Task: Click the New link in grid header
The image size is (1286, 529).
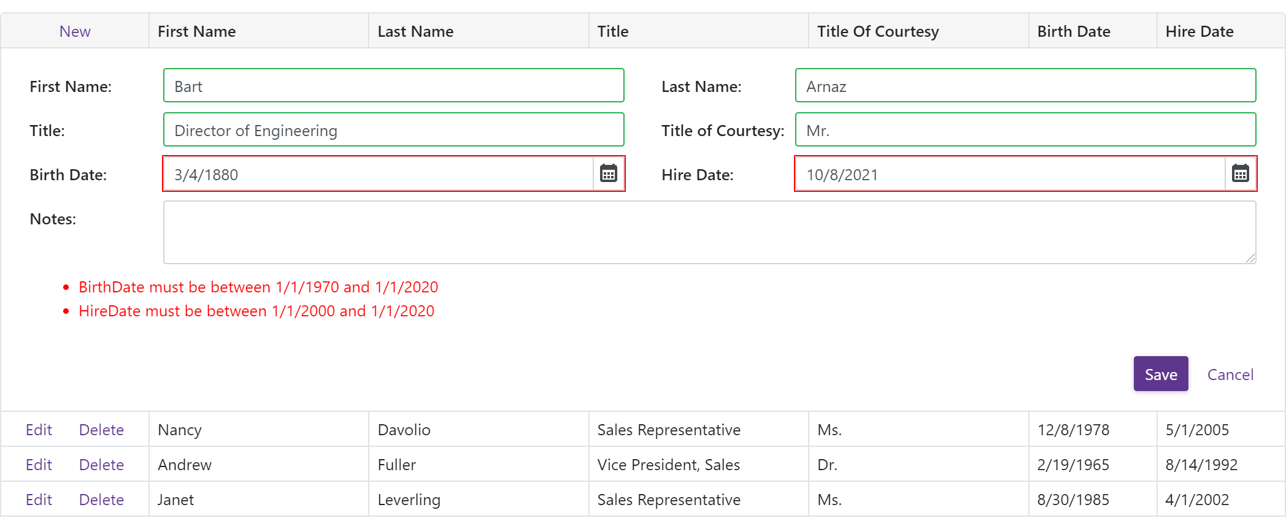Action: [x=75, y=31]
